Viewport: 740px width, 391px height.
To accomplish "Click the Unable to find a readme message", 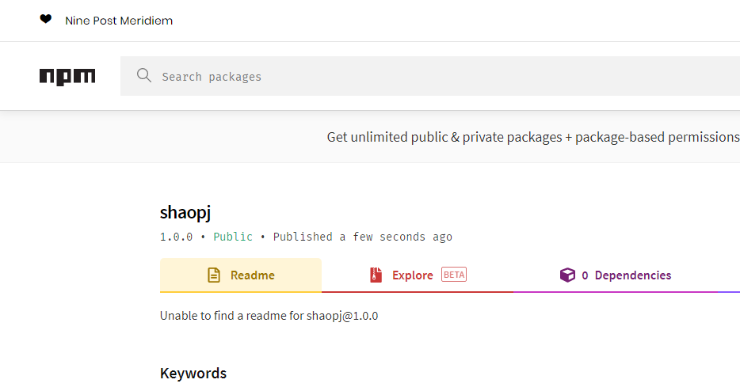I will pos(269,316).
